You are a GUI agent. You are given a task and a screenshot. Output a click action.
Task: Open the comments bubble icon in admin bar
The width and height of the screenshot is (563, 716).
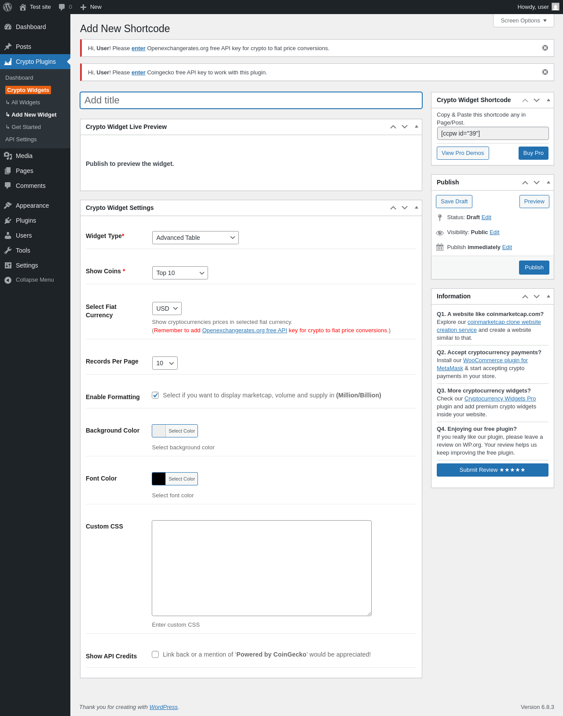coord(62,7)
